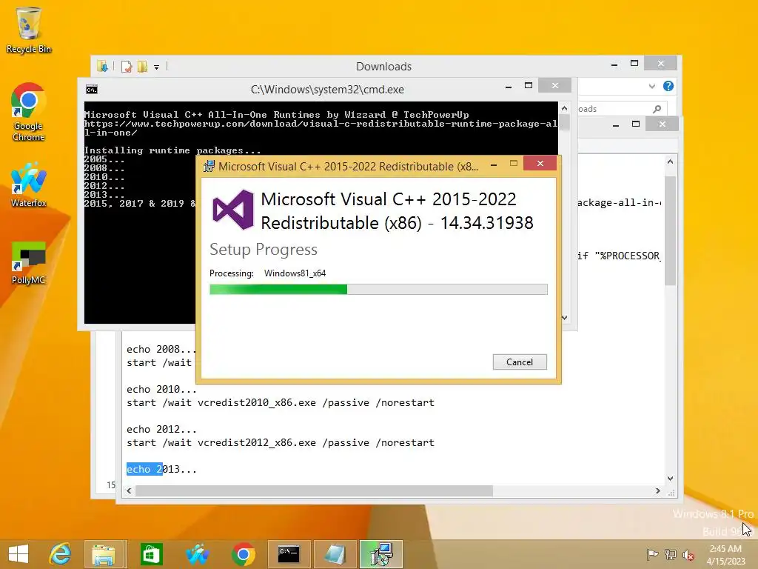Click installer title bar icon

209,167
